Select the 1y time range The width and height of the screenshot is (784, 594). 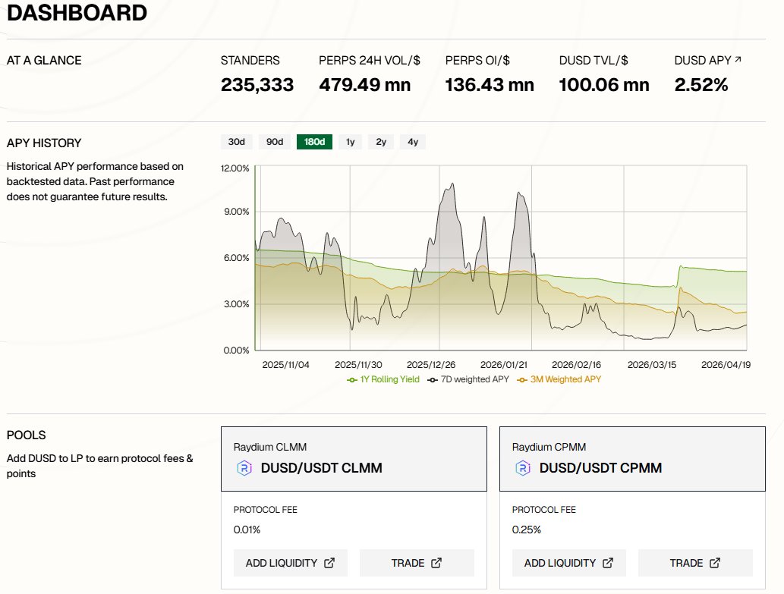coord(350,142)
